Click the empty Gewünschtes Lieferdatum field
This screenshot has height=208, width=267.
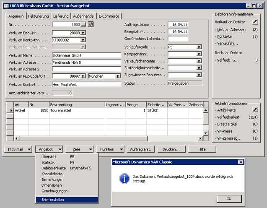point(178,39)
